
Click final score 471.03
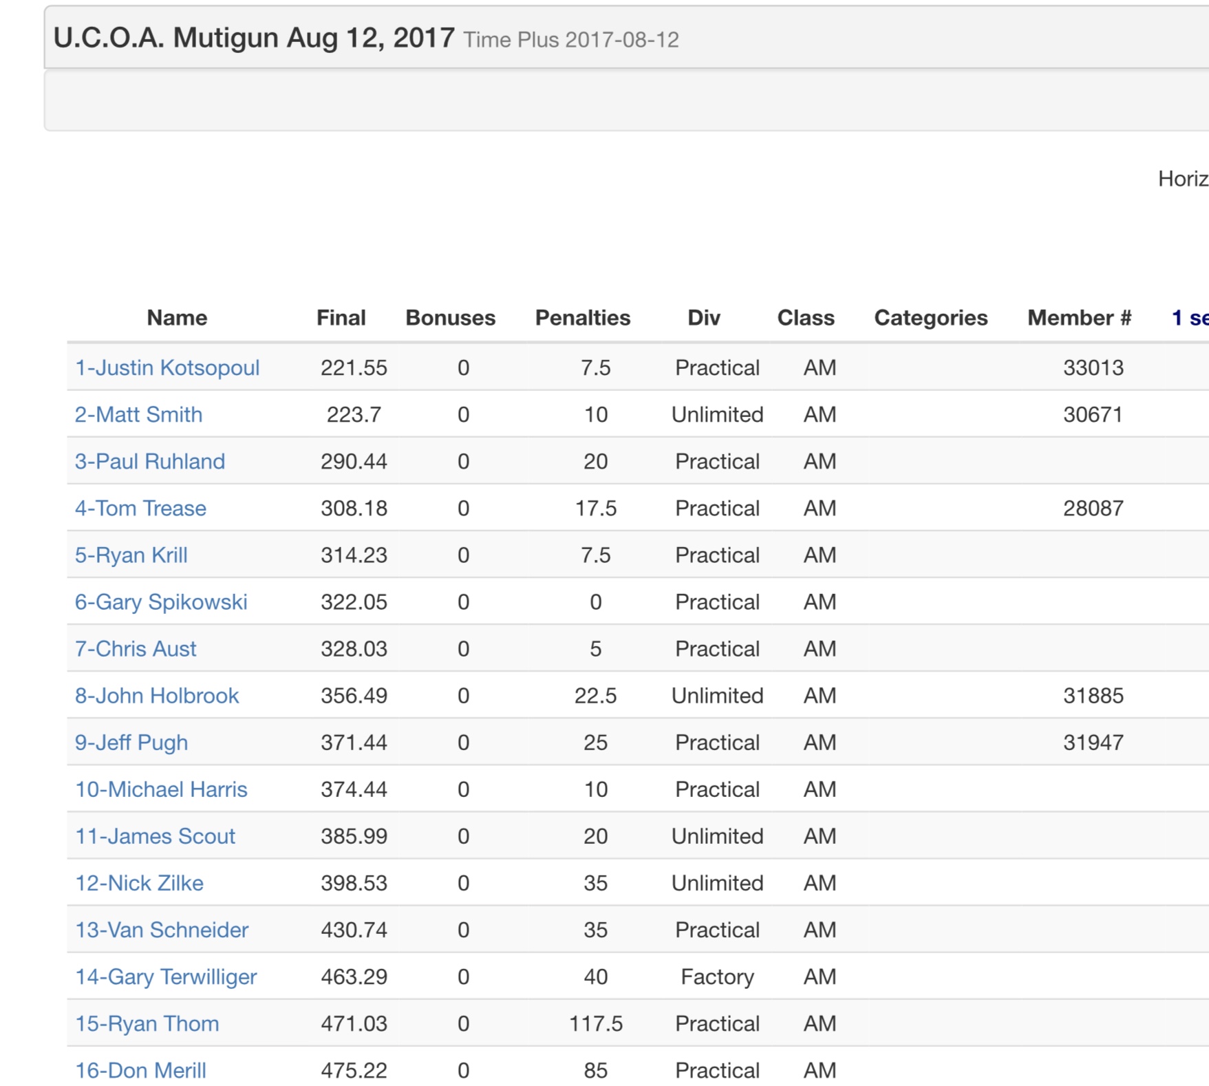354,1023
